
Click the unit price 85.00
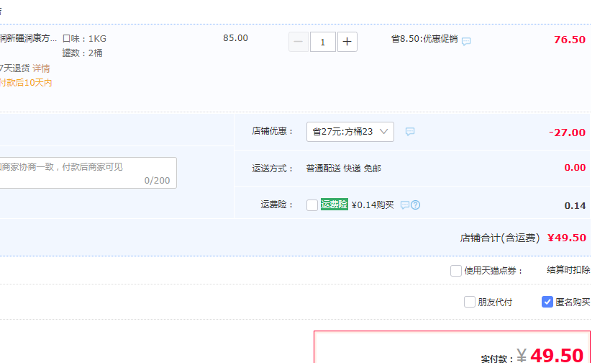coord(235,38)
